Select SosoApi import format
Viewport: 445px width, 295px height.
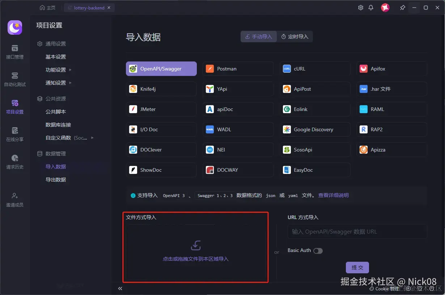click(x=315, y=150)
